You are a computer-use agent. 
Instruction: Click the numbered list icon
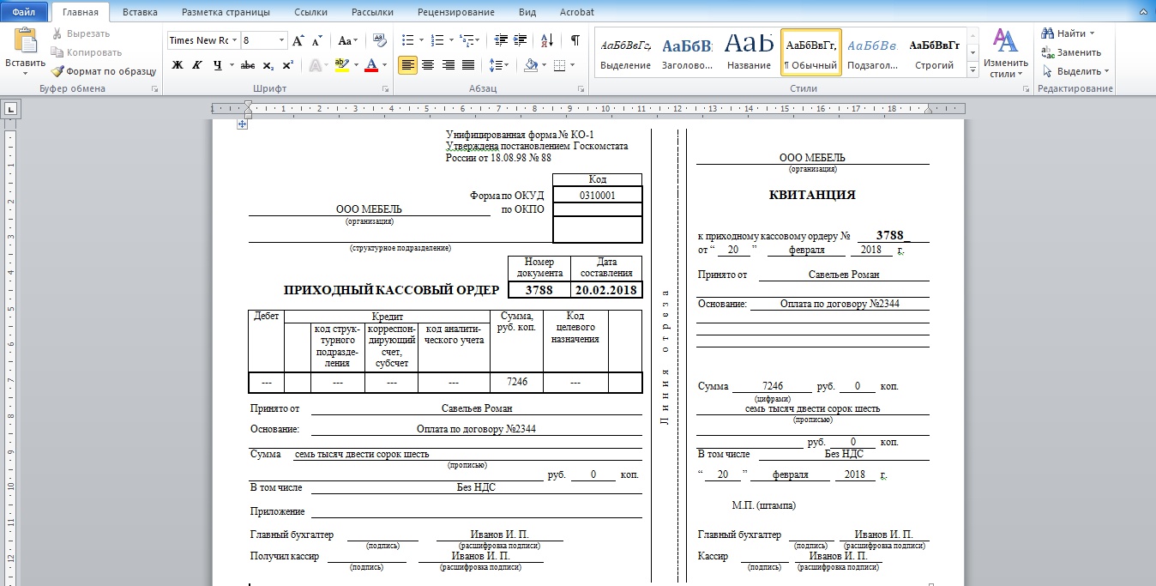[437, 40]
